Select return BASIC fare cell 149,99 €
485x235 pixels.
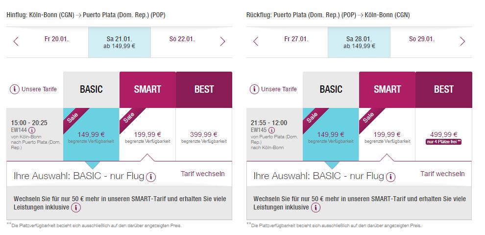(x=331, y=135)
